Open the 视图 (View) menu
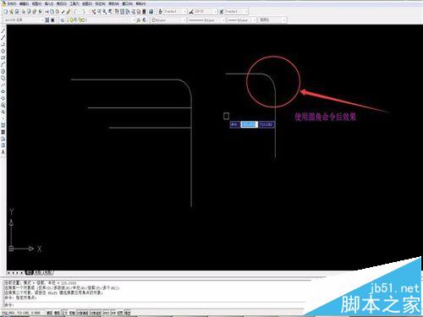 tap(36, 4)
